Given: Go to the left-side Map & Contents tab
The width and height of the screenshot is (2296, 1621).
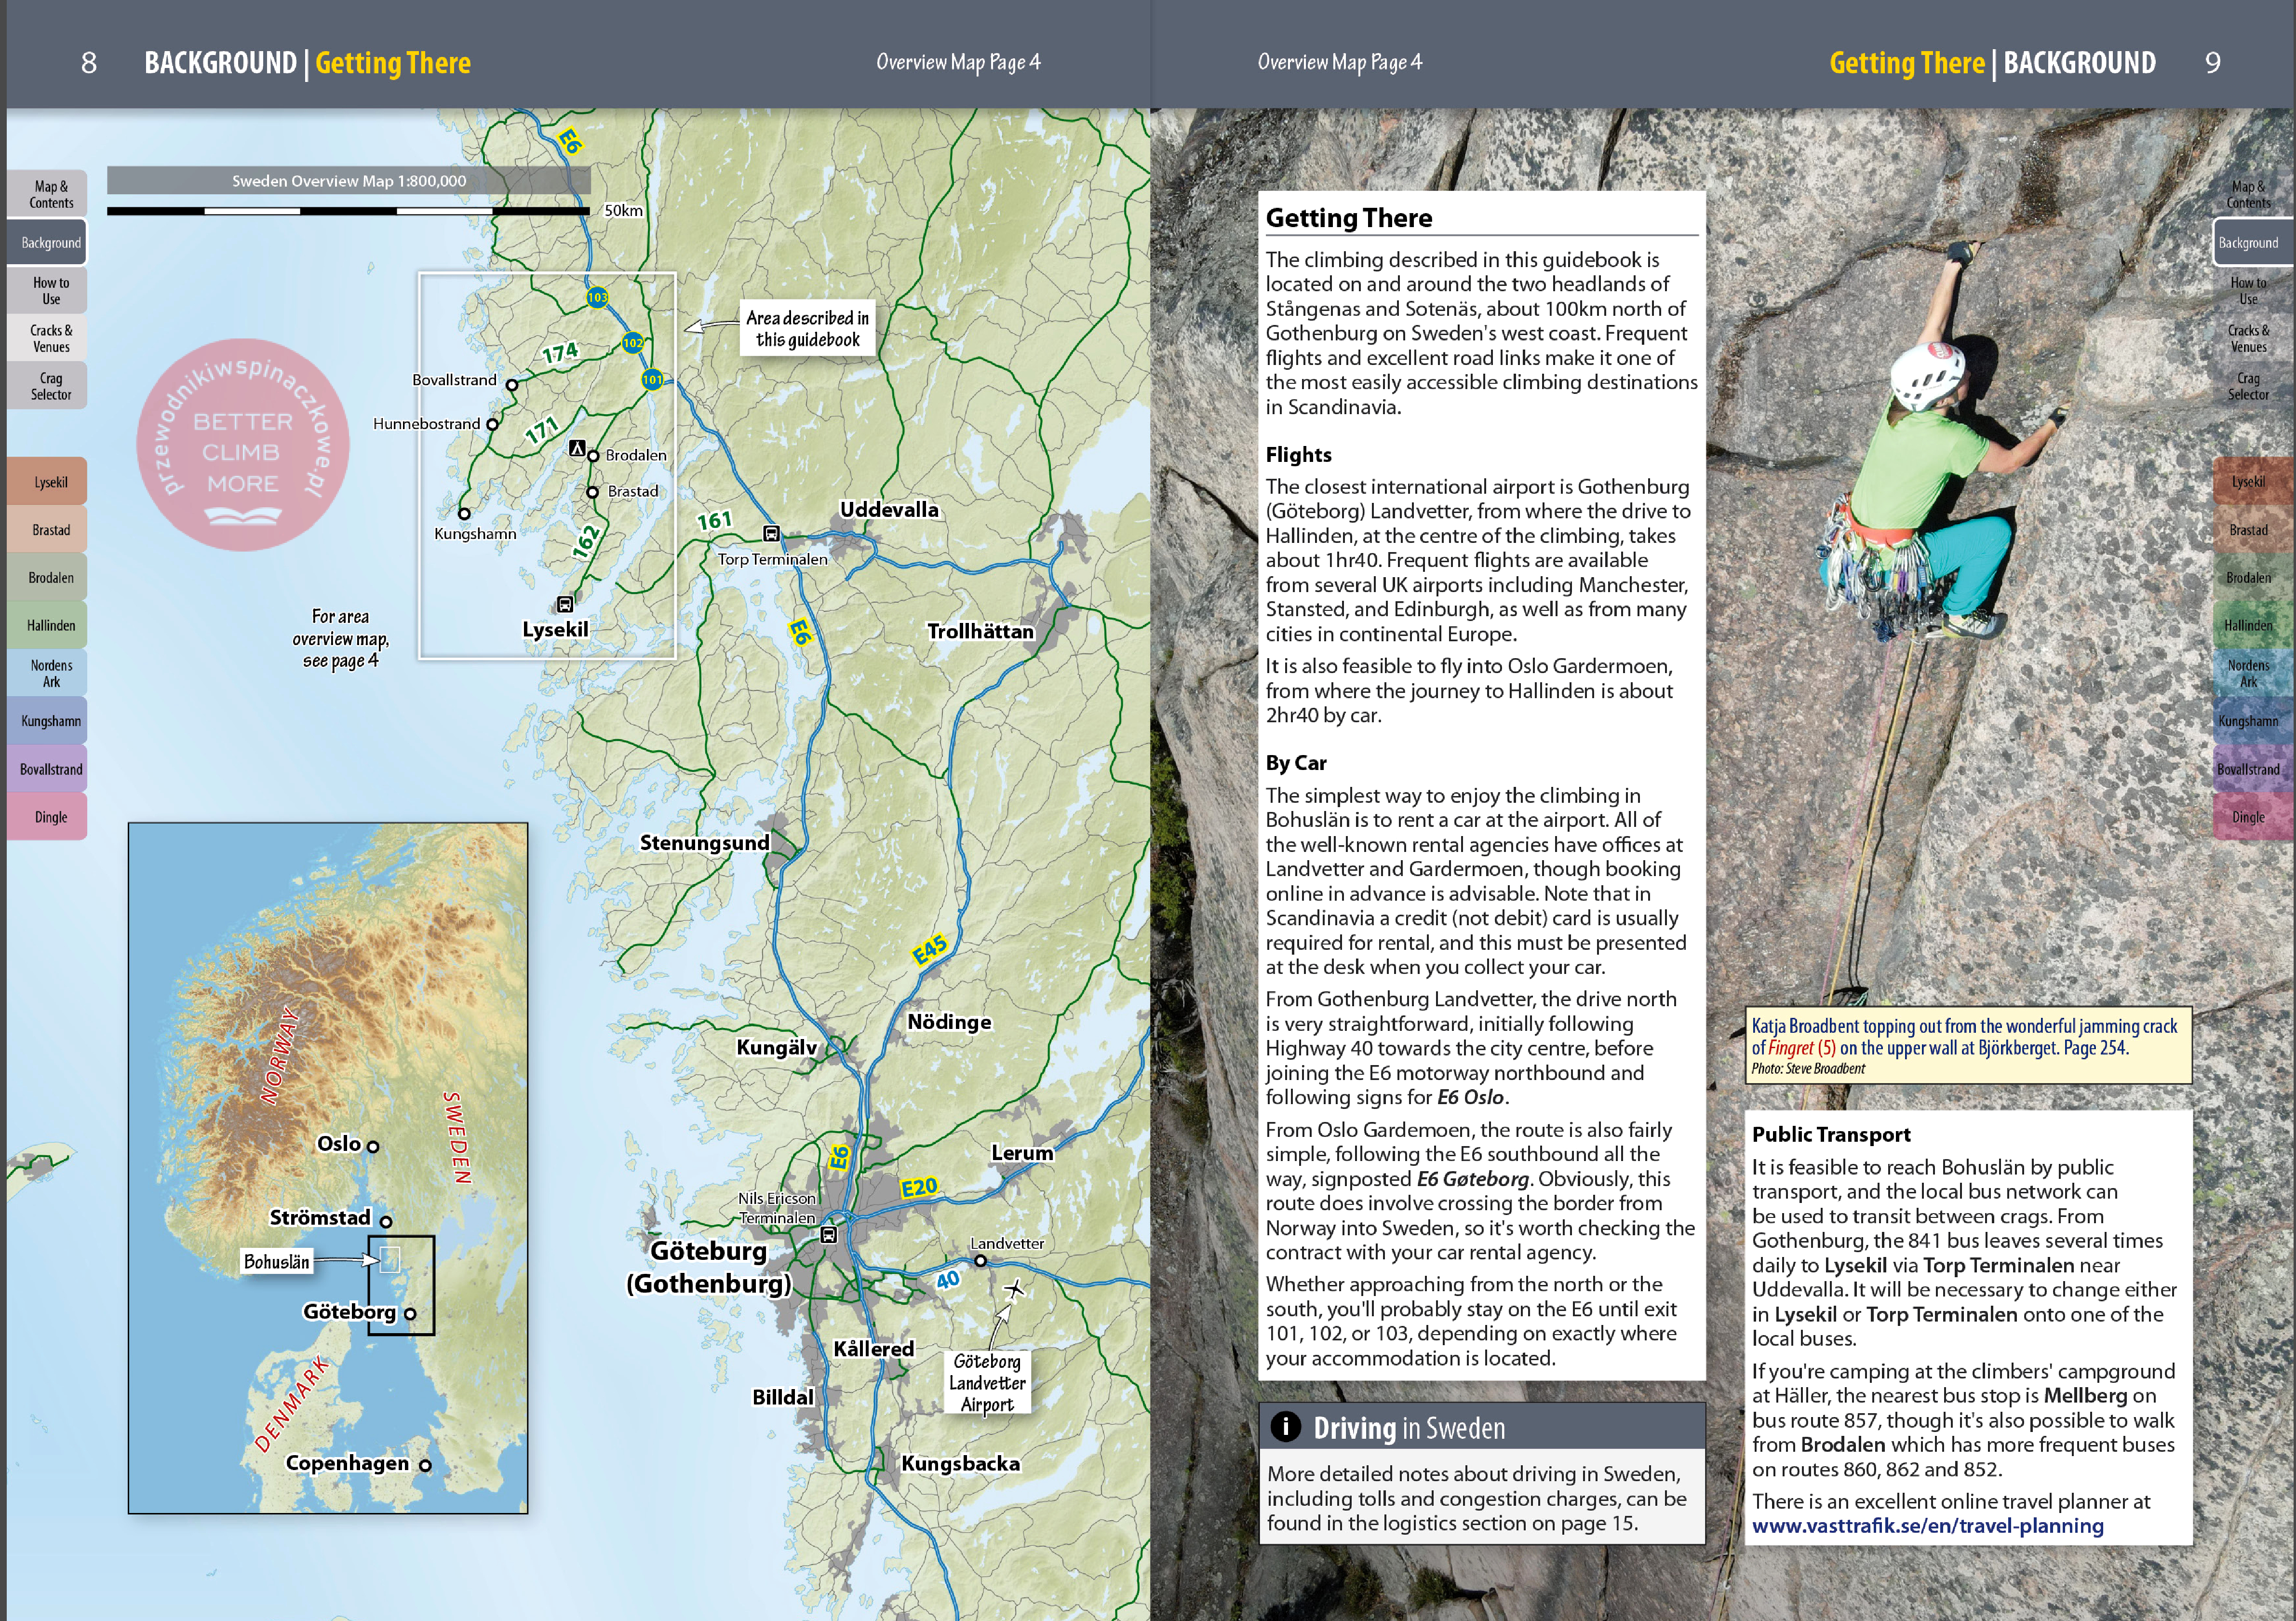Looking at the screenshot, I should tap(50, 194).
